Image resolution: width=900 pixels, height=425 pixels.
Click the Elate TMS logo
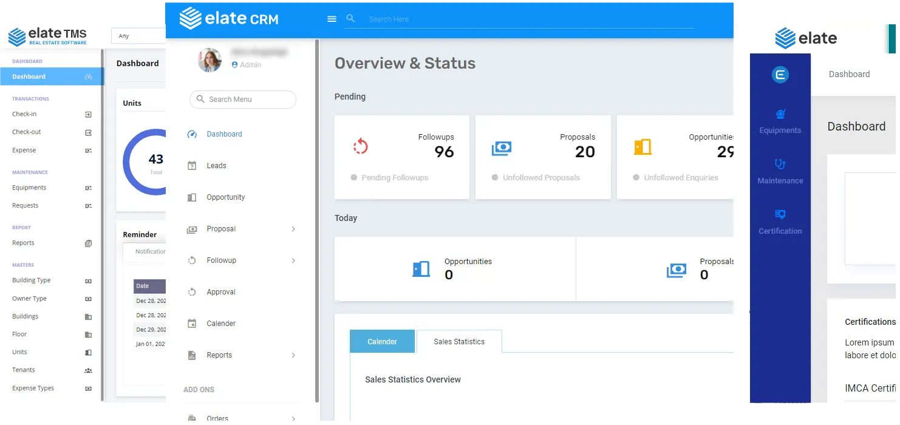coord(47,36)
